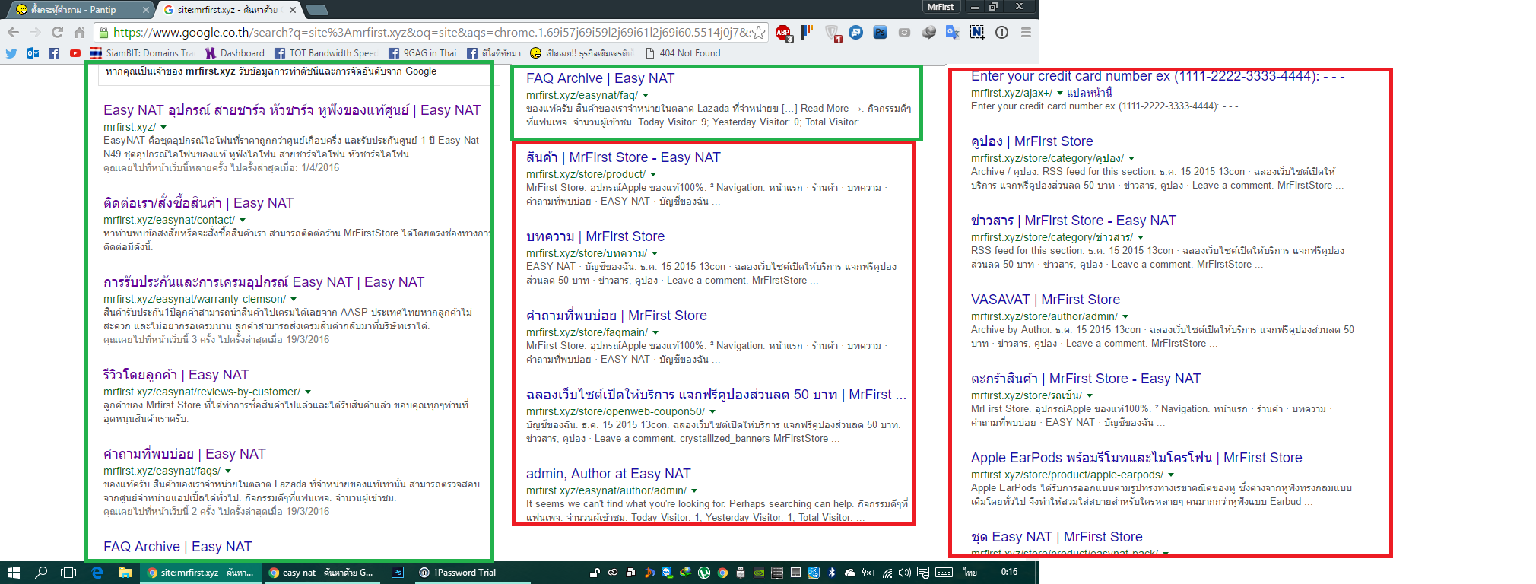Bookmark this page with the star icon
Screen dimensions: 1536x584
[x=758, y=32]
